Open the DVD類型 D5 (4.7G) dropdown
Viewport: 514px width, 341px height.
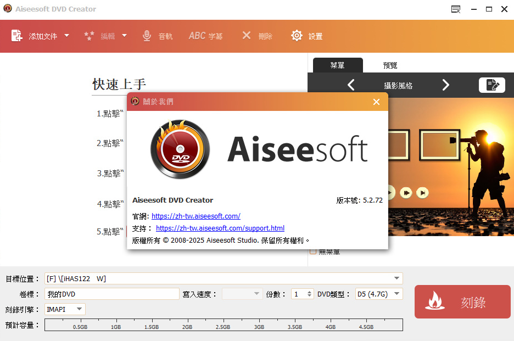pyautogui.click(x=379, y=294)
